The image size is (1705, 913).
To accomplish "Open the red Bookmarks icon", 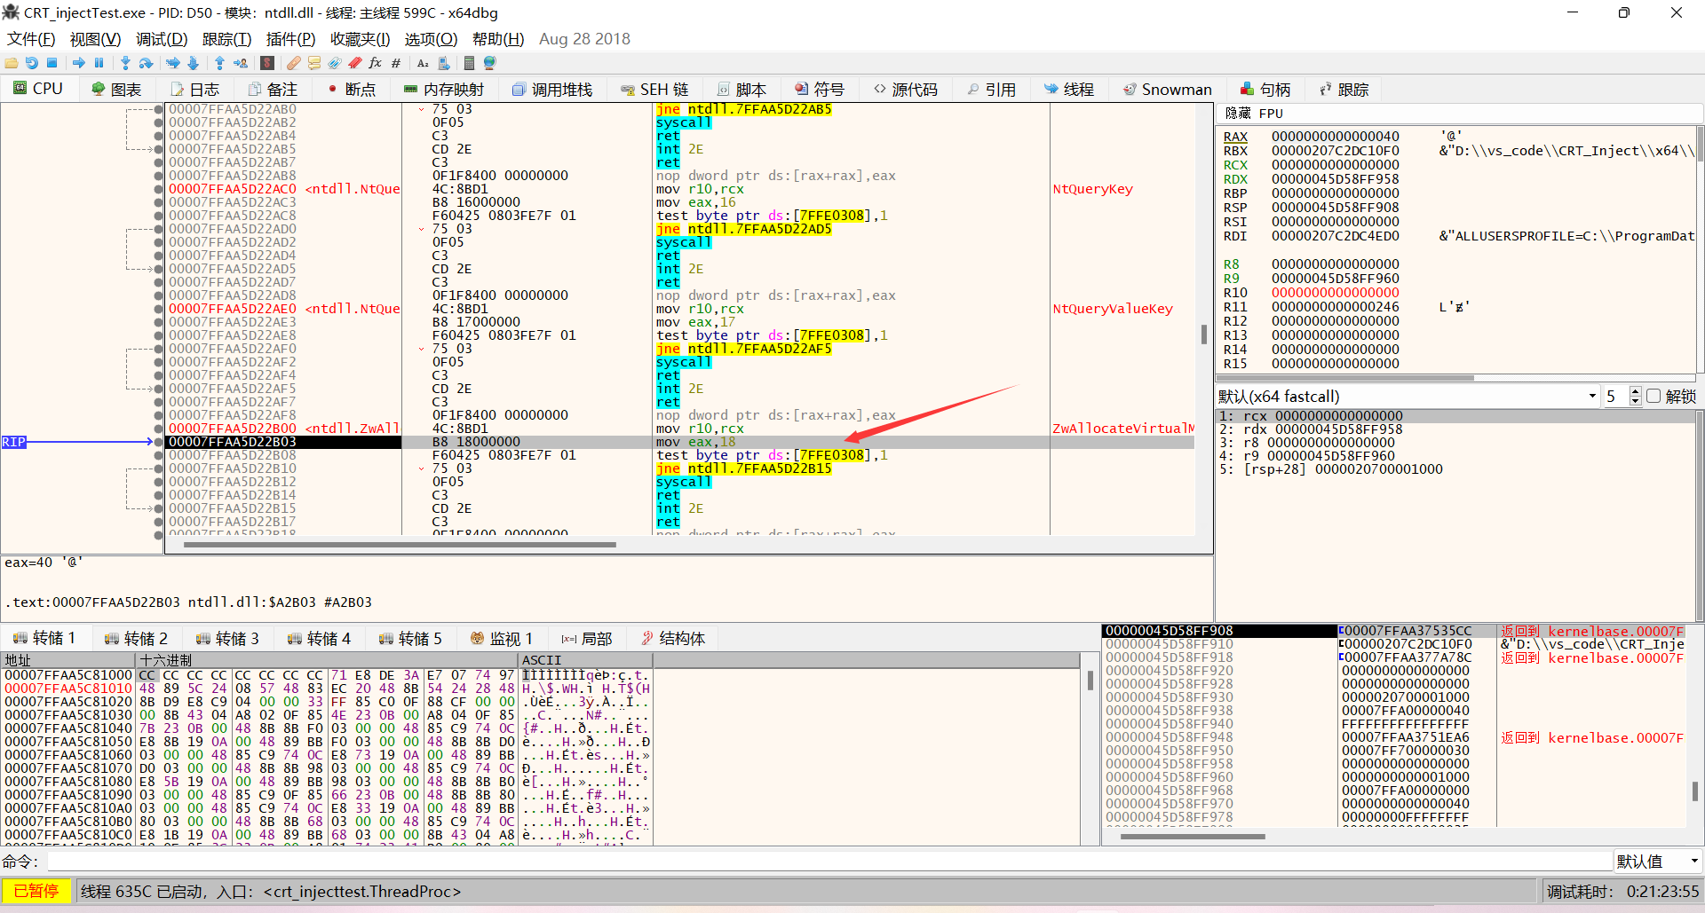I will tap(355, 63).
